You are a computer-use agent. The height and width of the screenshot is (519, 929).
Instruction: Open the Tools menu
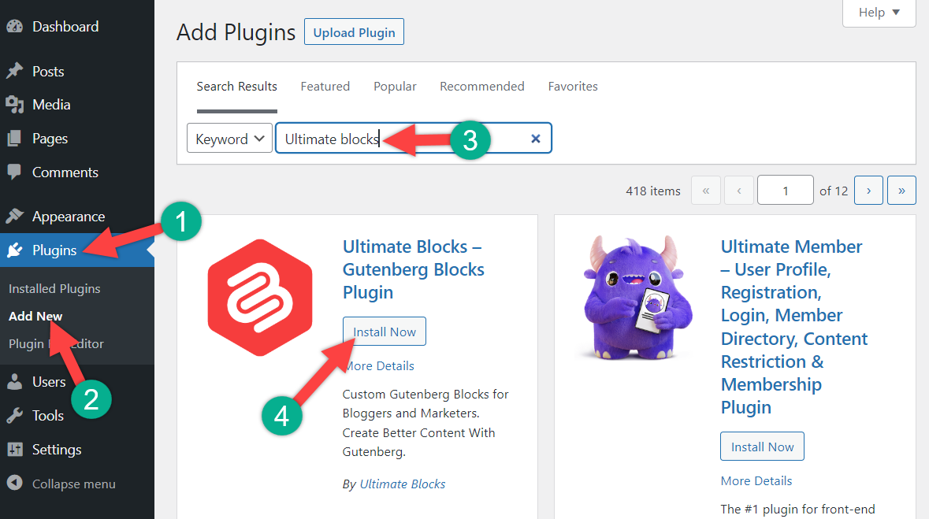[x=48, y=415]
